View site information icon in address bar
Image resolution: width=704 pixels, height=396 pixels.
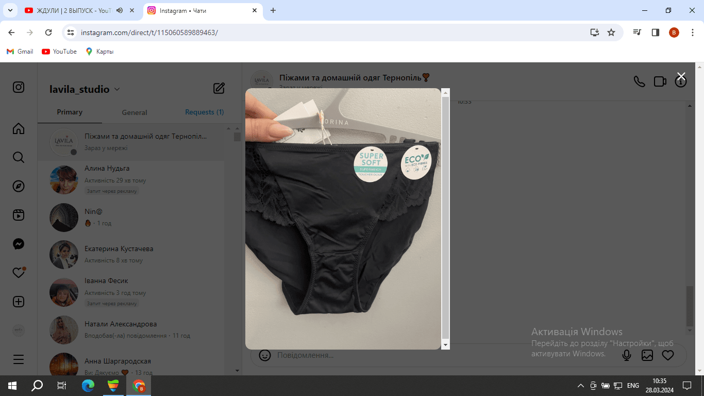click(x=71, y=32)
